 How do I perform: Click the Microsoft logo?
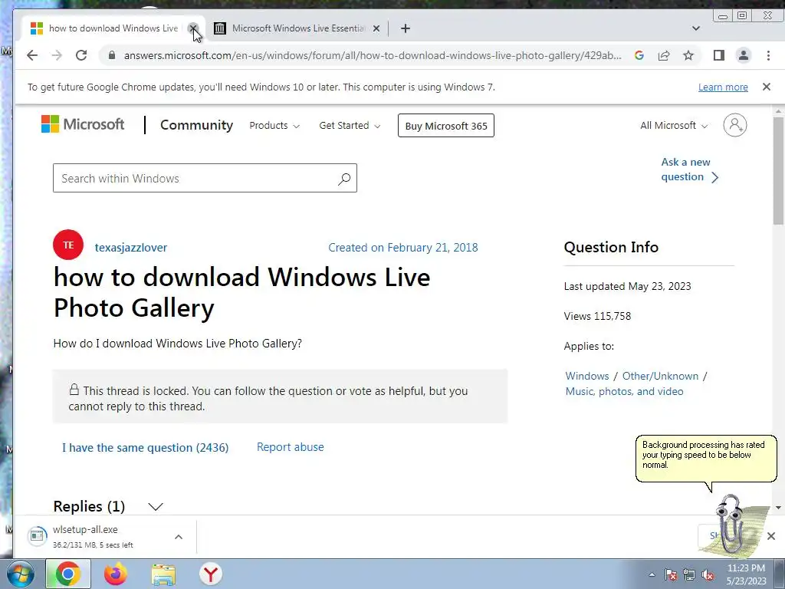click(83, 124)
